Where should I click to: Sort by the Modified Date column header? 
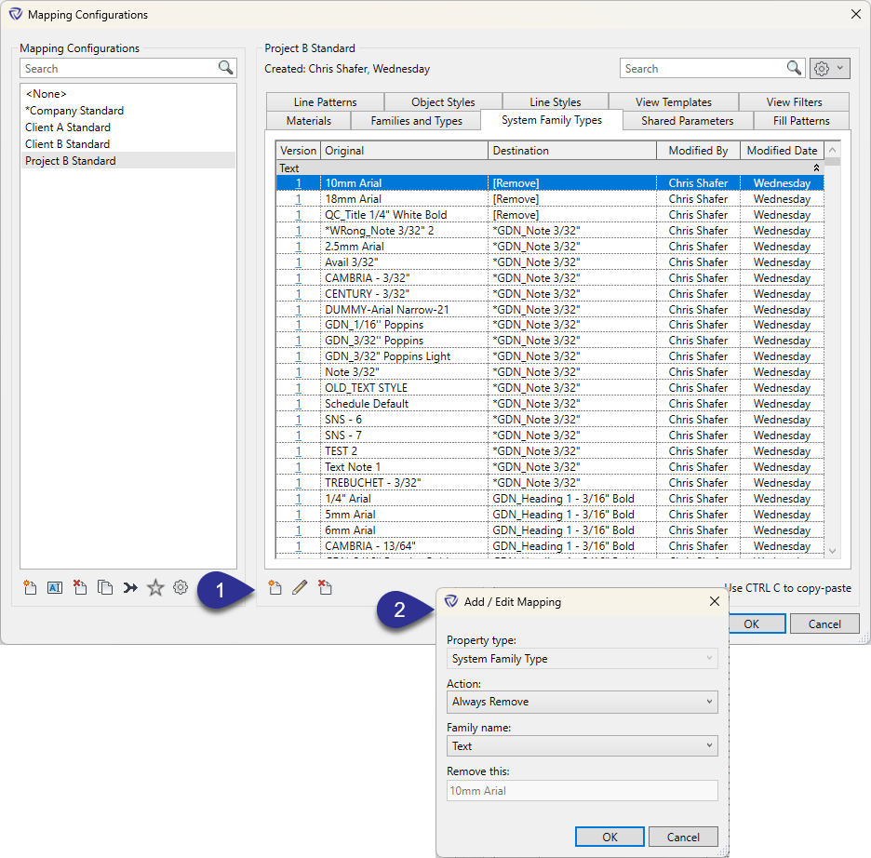tap(782, 151)
